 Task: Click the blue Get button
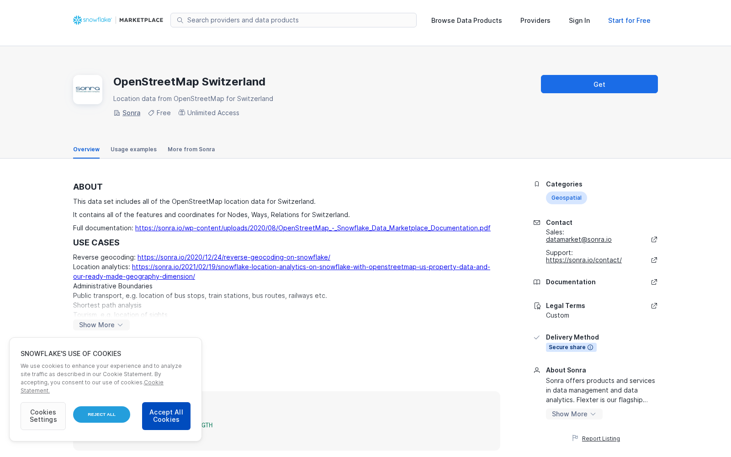coord(599,84)
